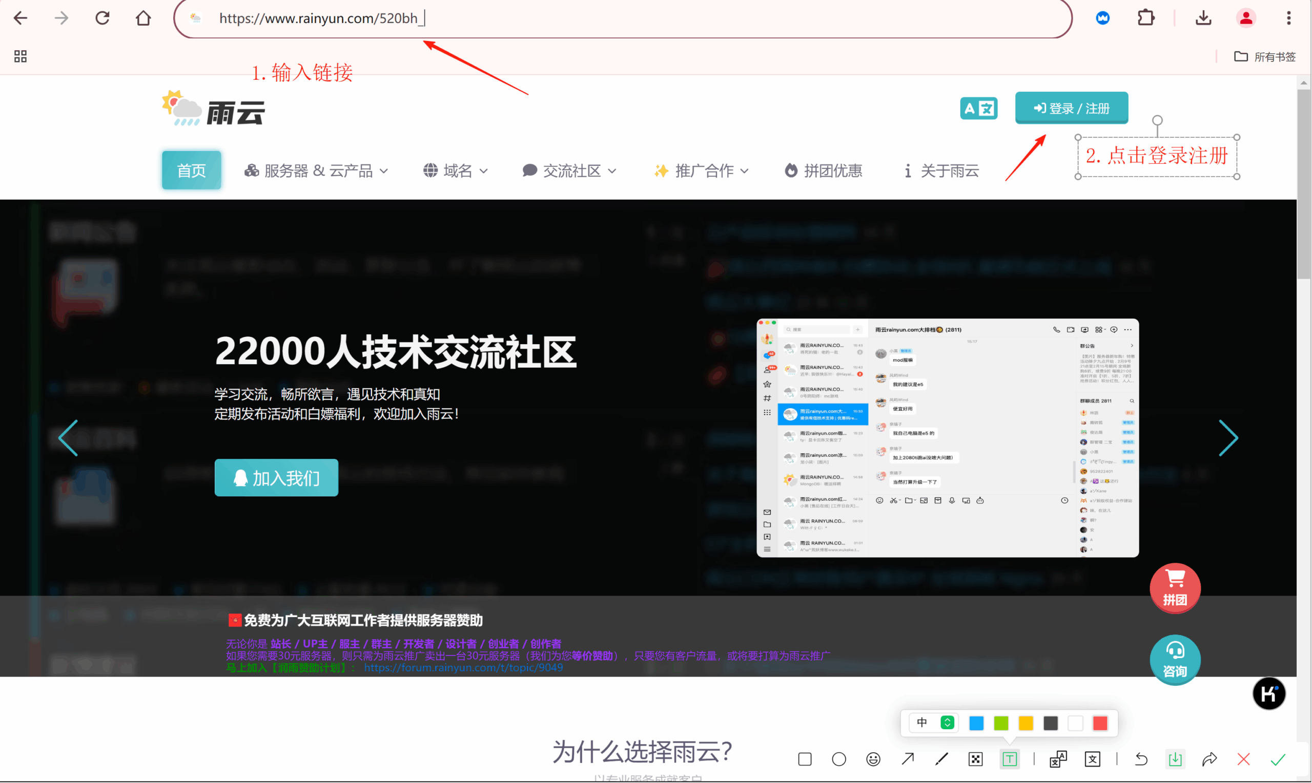Image resolution: width=1312 pixels, height=783 pixels.
Task: Select the rectangle annotation tool
Action: click(805, 759)
